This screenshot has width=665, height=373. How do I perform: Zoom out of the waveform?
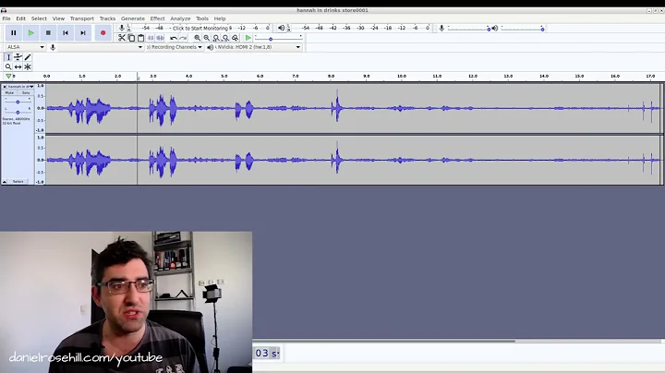207,38
